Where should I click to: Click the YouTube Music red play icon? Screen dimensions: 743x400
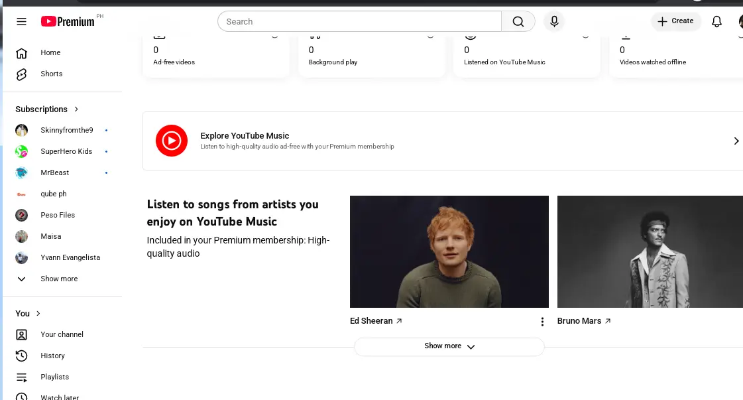[172, 141]
